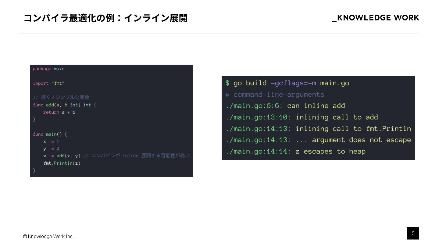
Task: Click the terminal output image
Action: point(318,118)
